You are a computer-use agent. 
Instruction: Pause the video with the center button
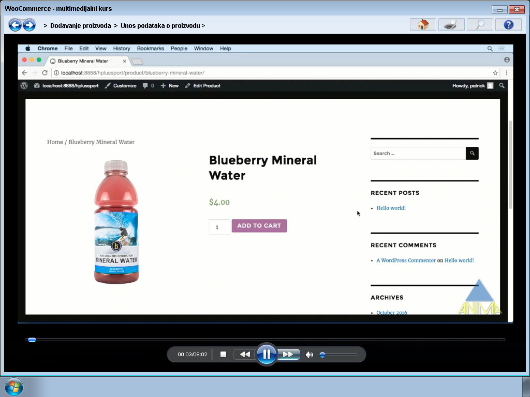[267, 355]
